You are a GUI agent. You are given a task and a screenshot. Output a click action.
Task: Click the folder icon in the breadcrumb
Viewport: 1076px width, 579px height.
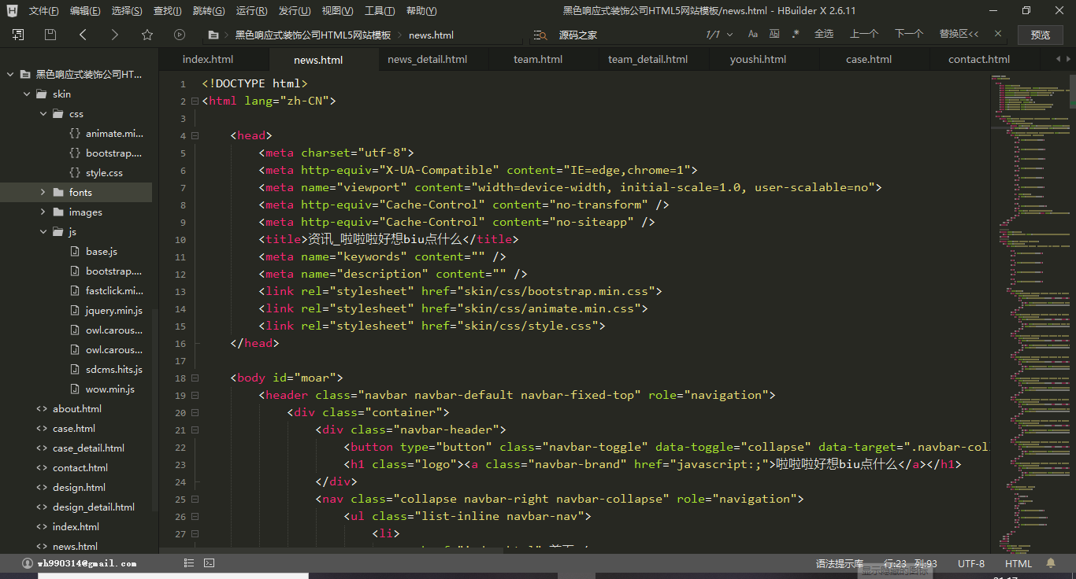tap(213, 35)
